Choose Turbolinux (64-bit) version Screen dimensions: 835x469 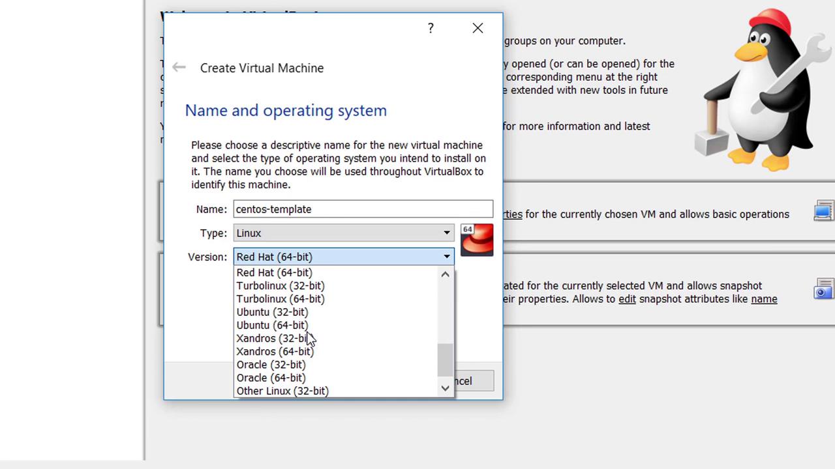click(x=280, y=299)
